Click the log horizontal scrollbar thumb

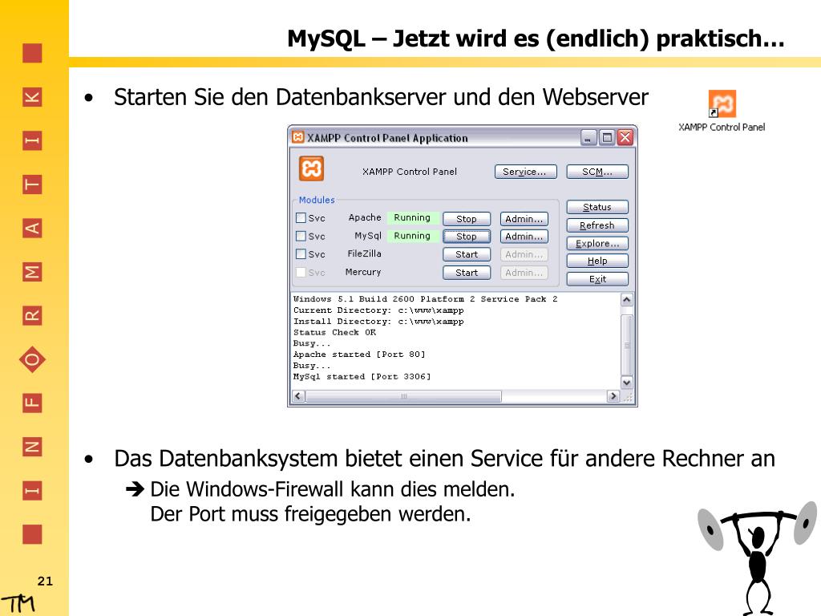click(404, 396)
